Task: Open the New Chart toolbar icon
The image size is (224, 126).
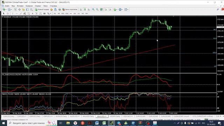Action: (3, 9)
